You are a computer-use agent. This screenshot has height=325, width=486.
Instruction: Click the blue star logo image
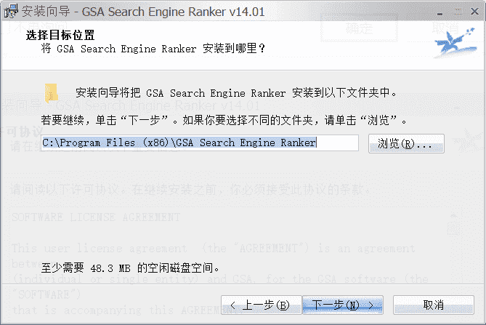click(455, 42)
